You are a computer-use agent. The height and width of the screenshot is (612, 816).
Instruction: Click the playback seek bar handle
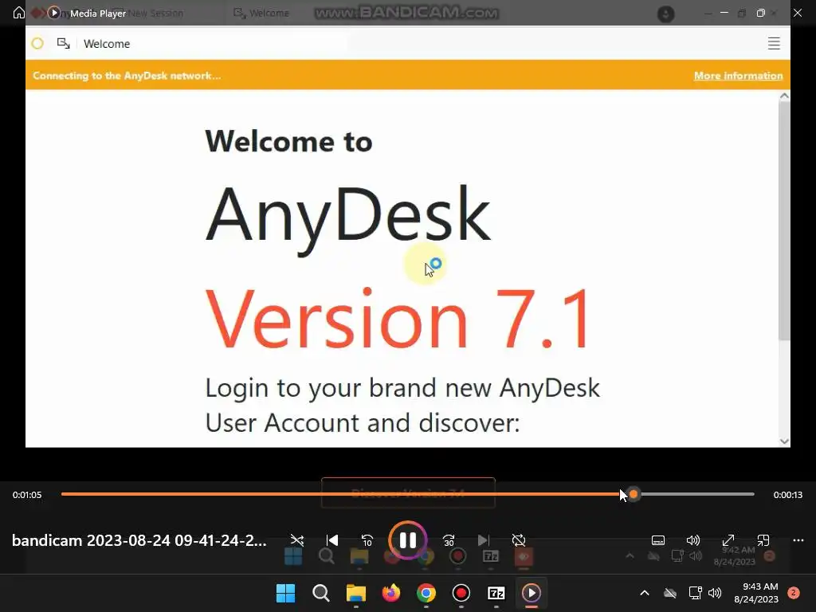pos(634,494)
